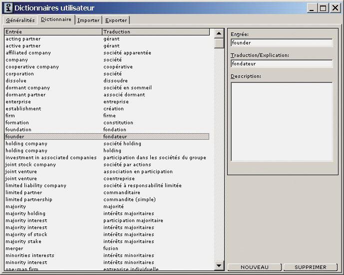Click the scrollbar up arrow
This screenshot has width=344, height=275.
click(219, 33)
